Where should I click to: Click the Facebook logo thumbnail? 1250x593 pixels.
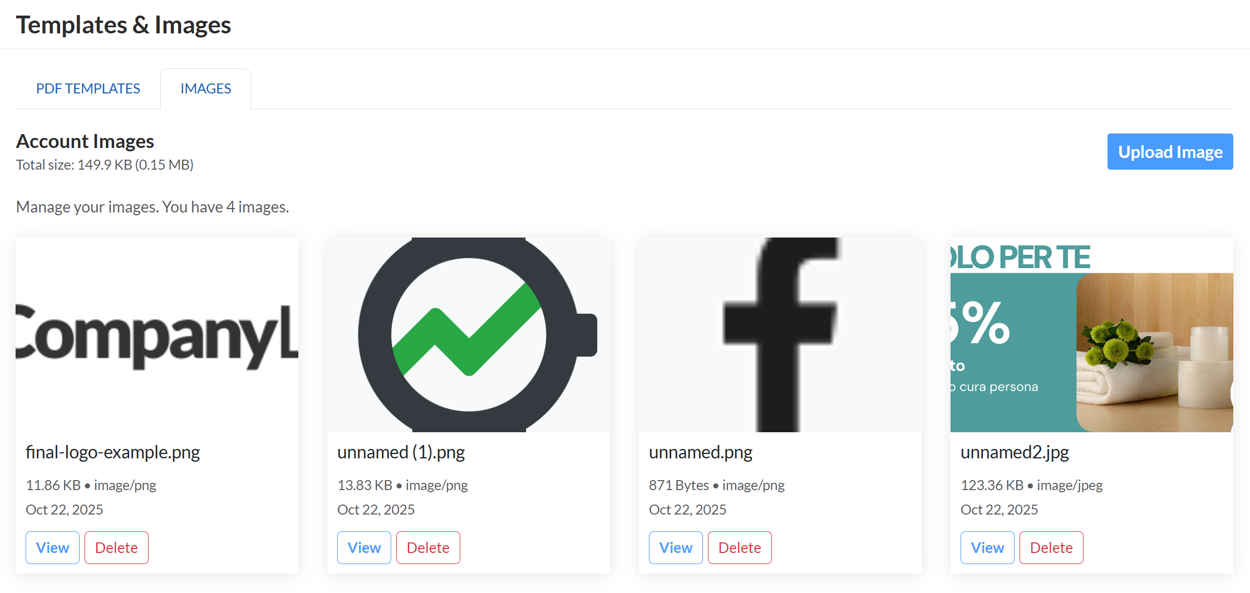pos(780,334)
